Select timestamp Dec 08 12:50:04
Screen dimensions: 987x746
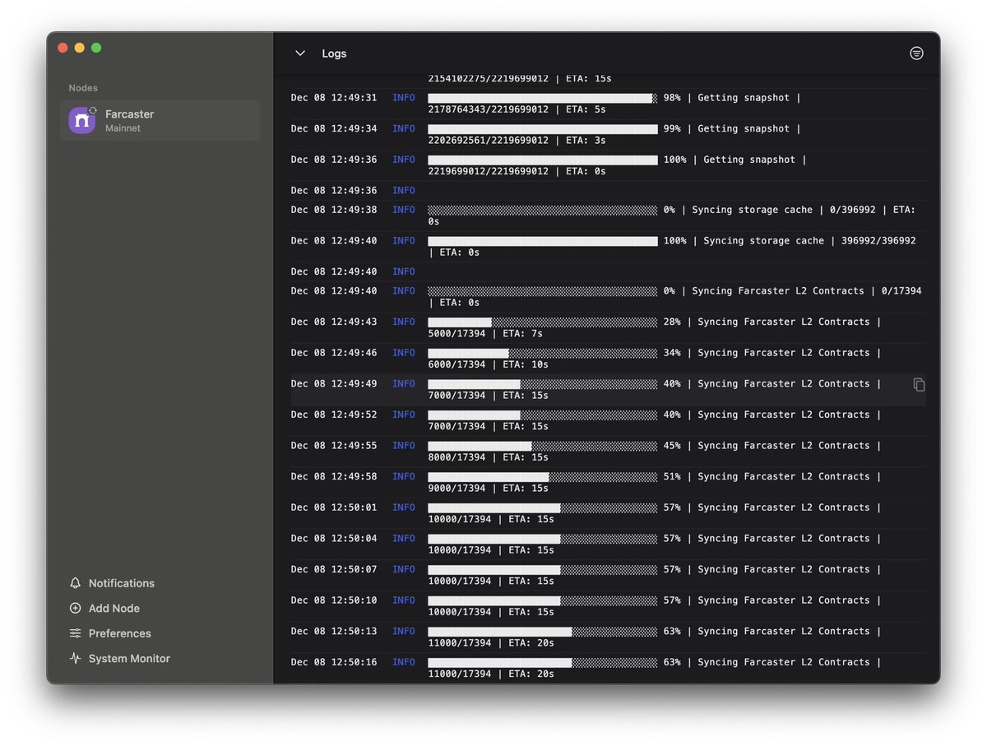(x=334, y=539)
